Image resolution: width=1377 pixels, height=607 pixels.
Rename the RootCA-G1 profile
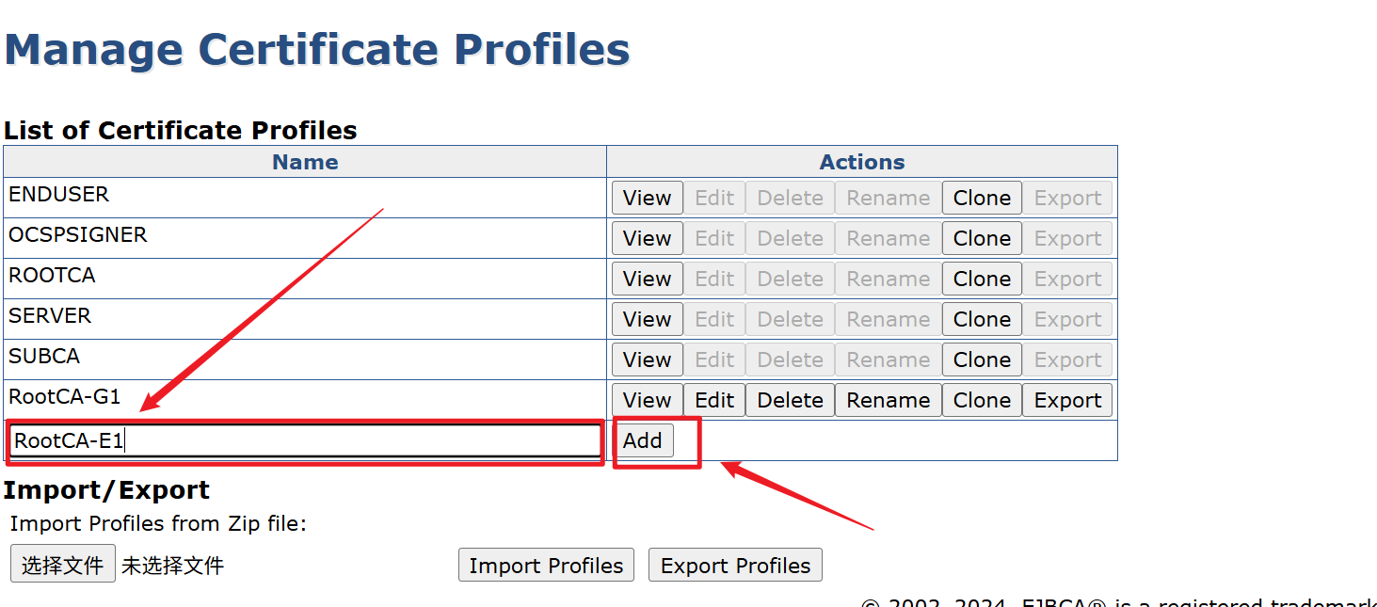888,400
